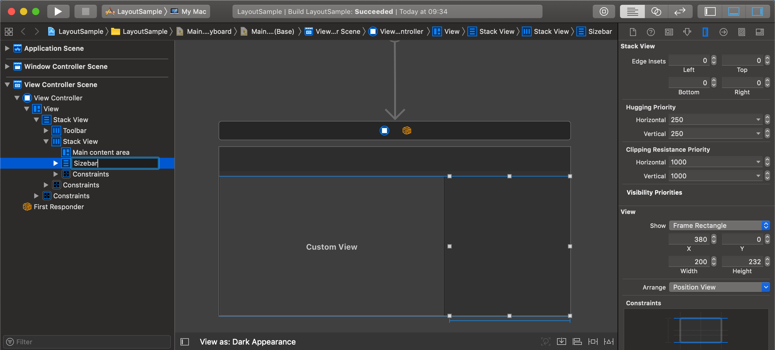775x350 pixels.
Task: Expand the Toolbar item in the outline
Action: (x=46, y=131)
